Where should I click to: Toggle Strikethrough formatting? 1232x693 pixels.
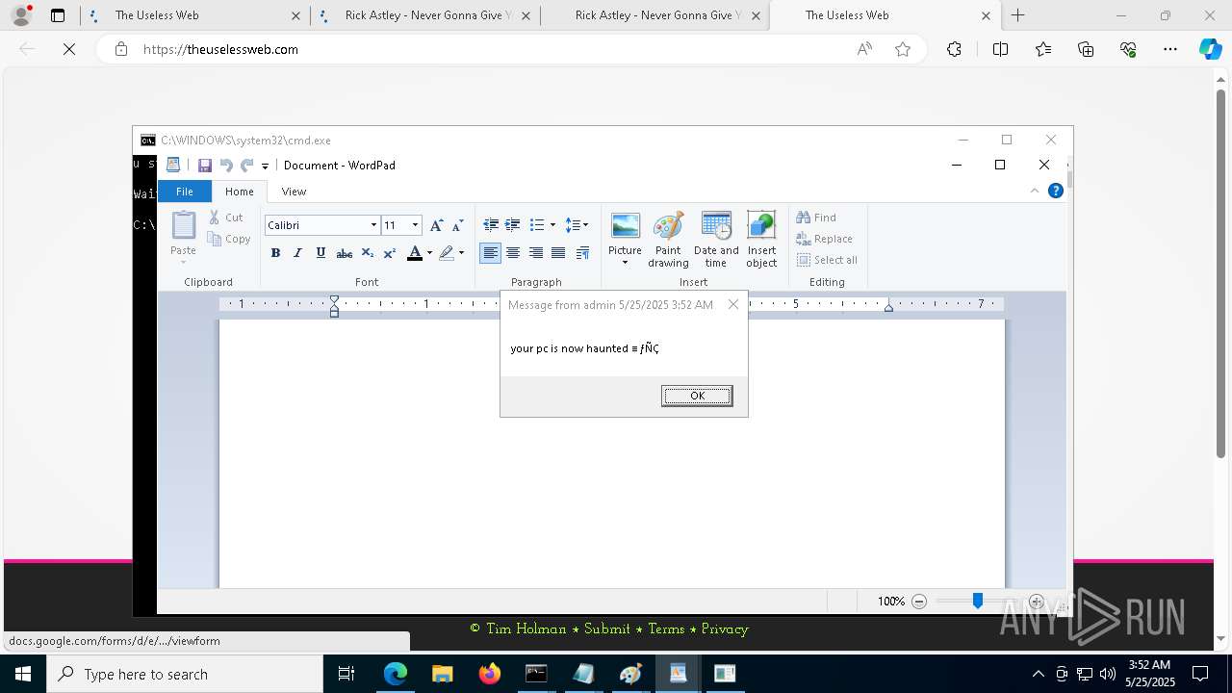pos(344,253)
